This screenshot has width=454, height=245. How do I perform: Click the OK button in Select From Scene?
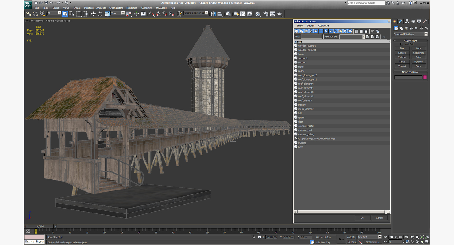(362, 218)
